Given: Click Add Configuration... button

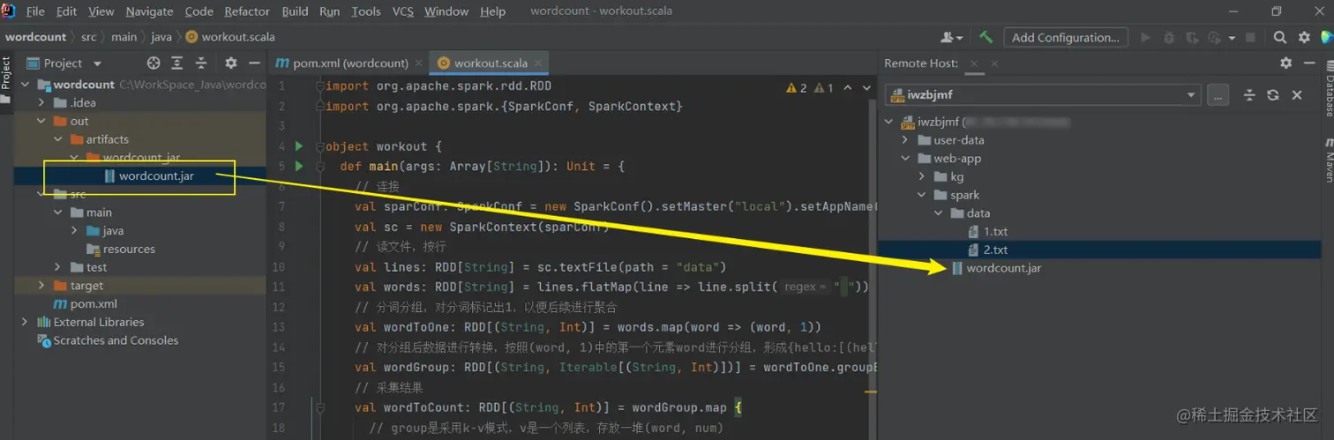Looking at the screenshot, I should click(1065, 37).
